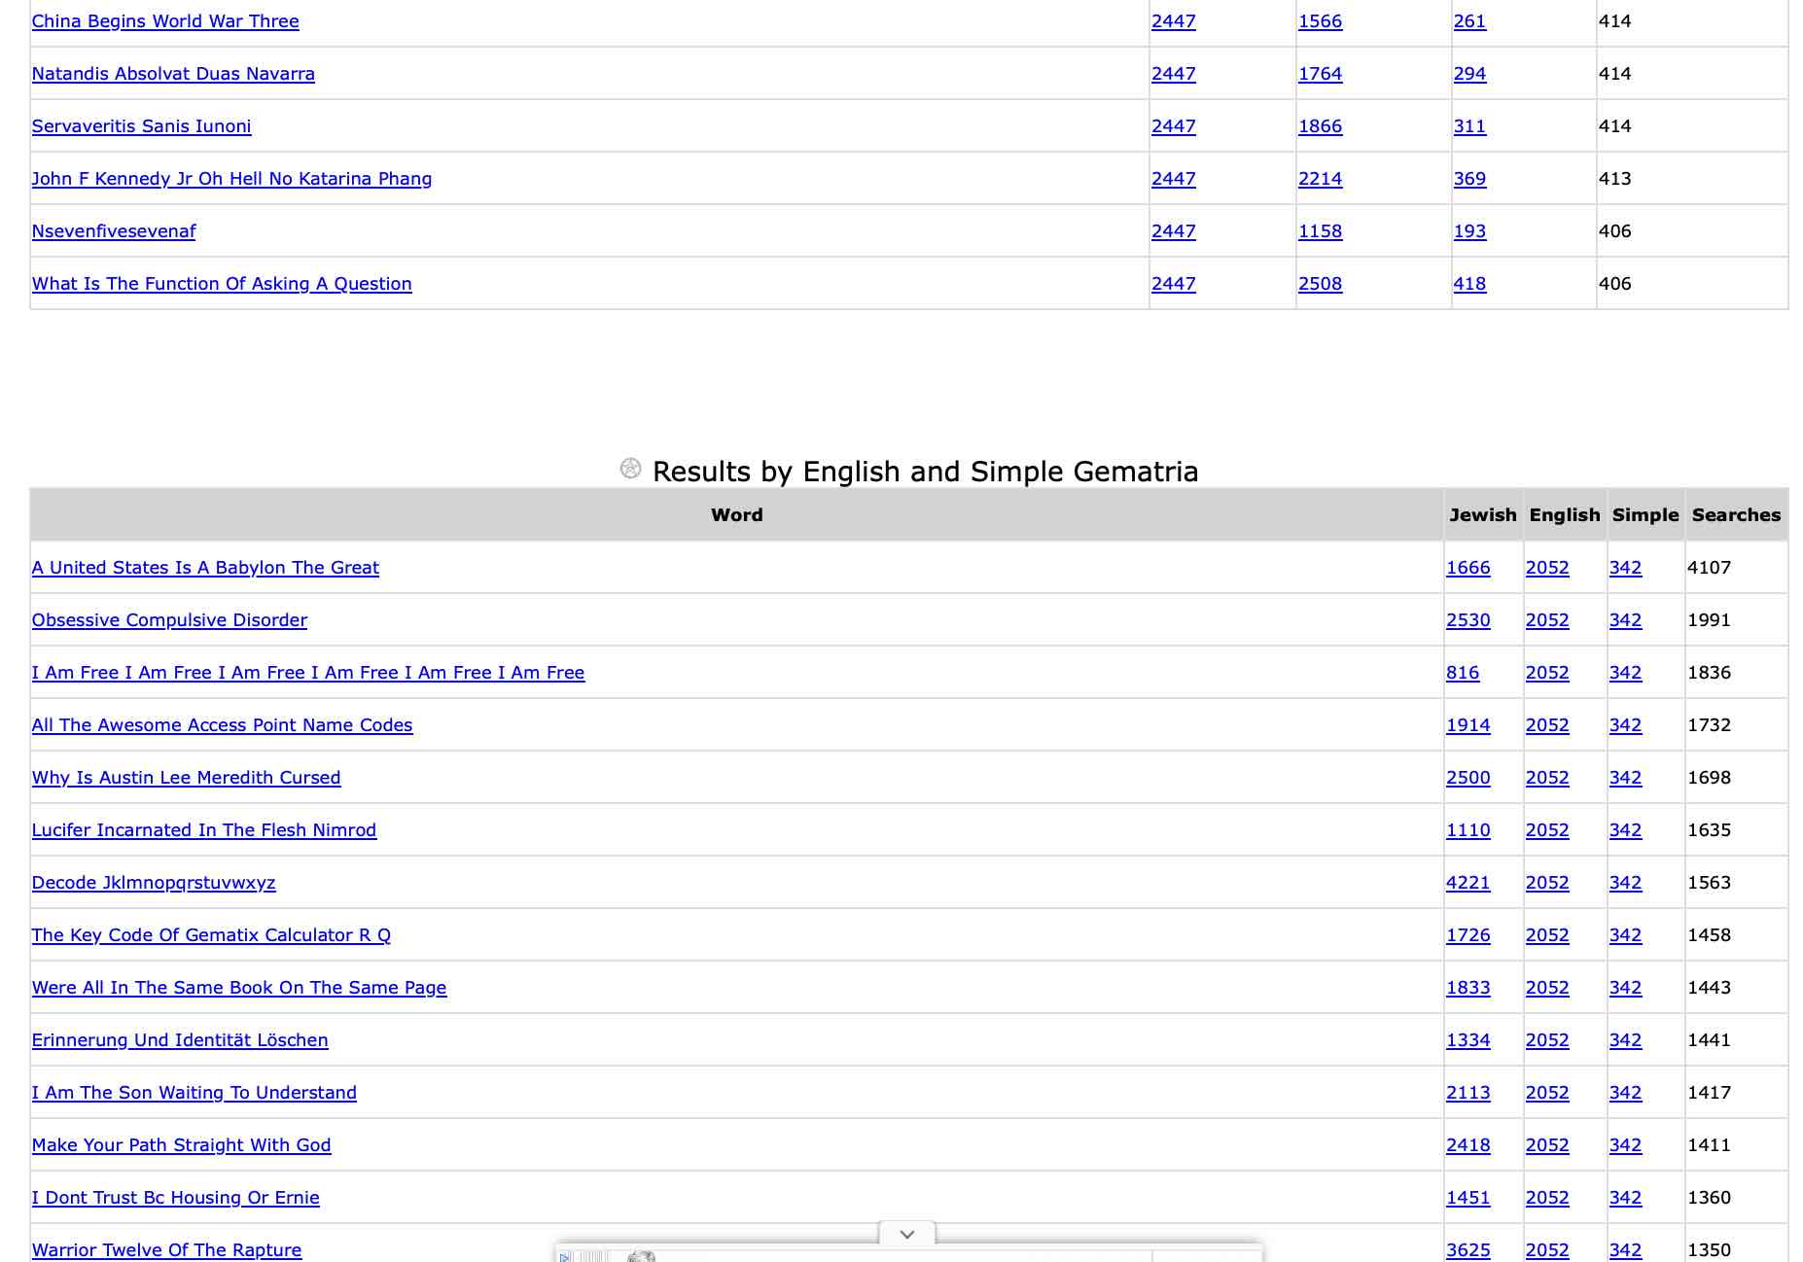Follow the 'Erinnerung Und Identität Löschen' link
The image size is (1803, 1262).
(180, 1040)
